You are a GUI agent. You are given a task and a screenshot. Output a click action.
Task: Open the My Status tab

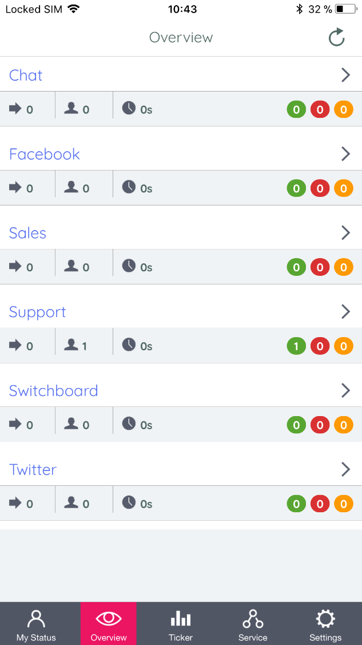(x=36, y=624)
